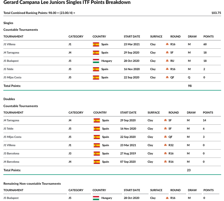Open the J3 Barcelona doubles tournament link

point(11,153)
